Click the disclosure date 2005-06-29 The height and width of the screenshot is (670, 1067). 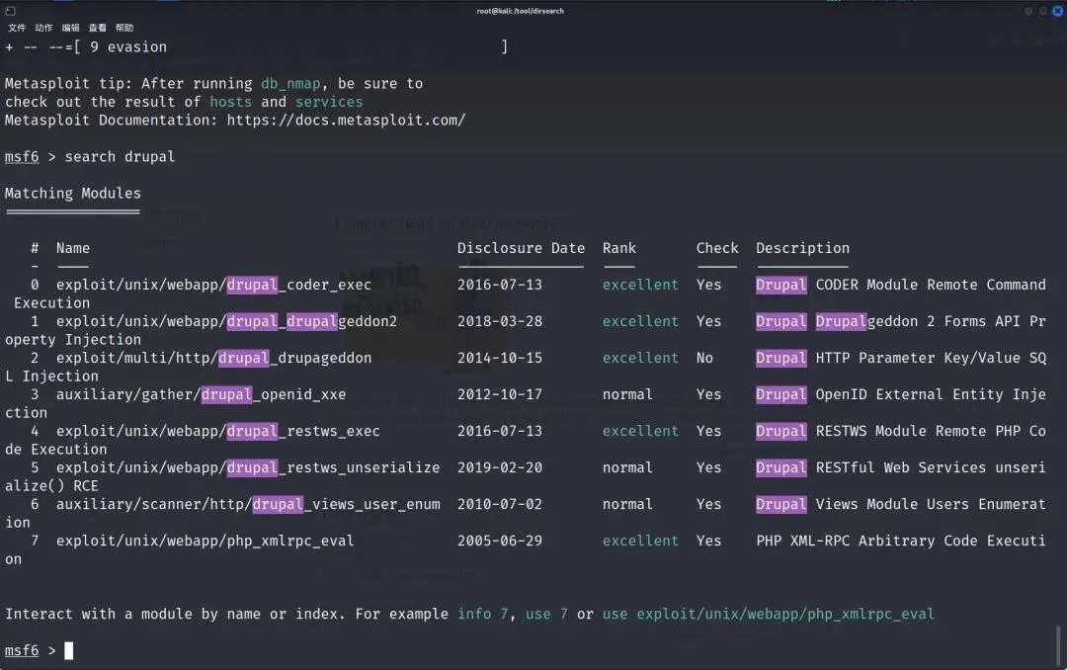pos(500,542)
